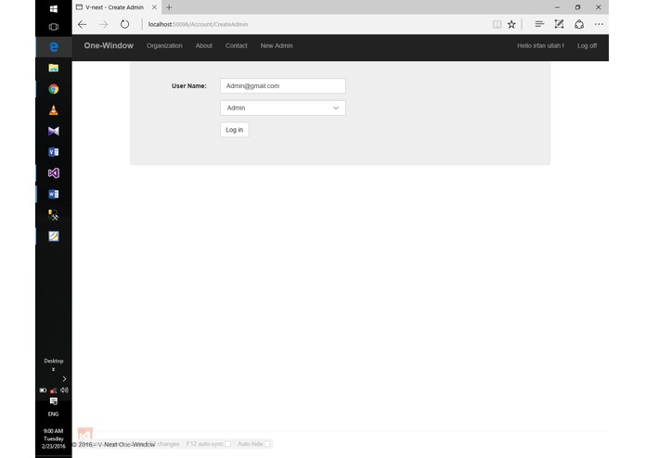This screenshot has width=645, height=458.
Task: Launch Google Chrome from the taskbar
Action: tap(54, 89)
